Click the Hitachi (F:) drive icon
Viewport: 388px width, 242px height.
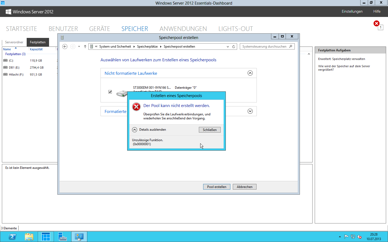(x=5, y=74)
